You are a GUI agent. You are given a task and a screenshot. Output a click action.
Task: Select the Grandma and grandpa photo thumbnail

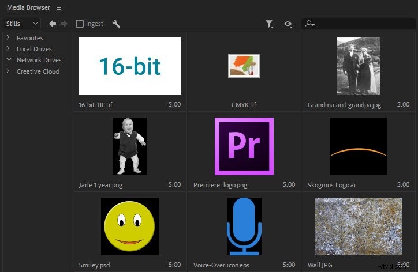[x=359, y=66]
